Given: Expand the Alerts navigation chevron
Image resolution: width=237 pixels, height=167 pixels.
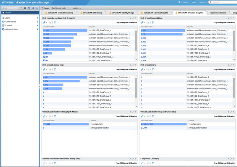Looking at the screenshot, I should [37, 18].
